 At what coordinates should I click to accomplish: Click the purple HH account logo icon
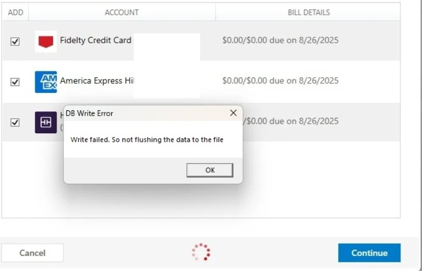[x=46, y=123]
